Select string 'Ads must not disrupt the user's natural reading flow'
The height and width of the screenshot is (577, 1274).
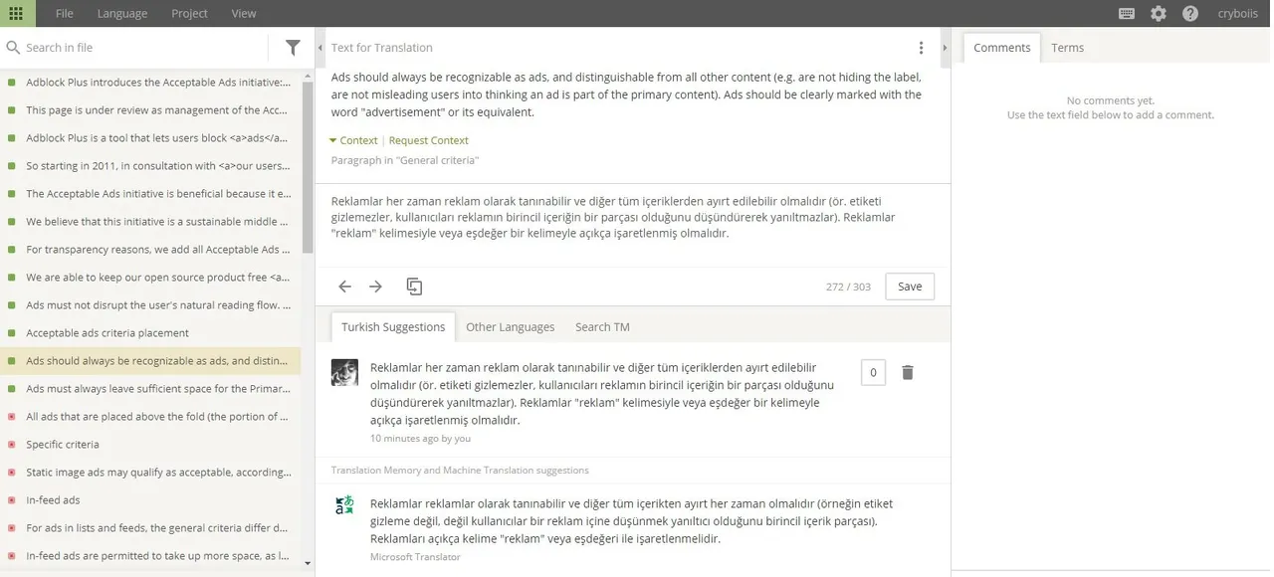(150, 305)
